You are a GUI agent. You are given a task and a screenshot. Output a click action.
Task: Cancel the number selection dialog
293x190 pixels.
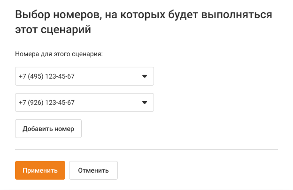click(x=93, y=170)
